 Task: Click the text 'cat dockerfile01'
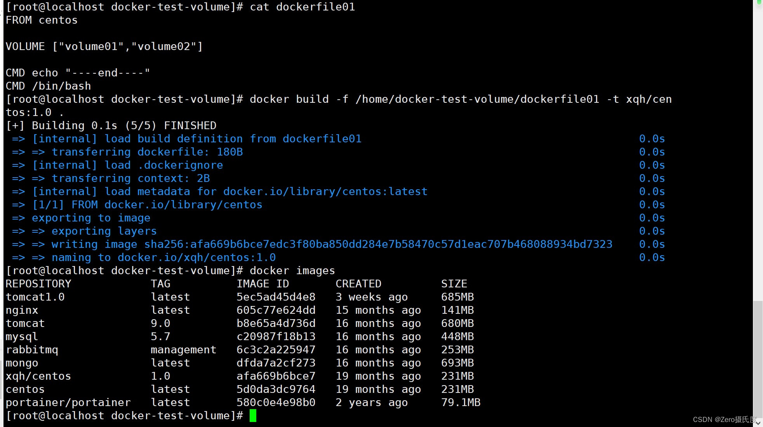302,7
